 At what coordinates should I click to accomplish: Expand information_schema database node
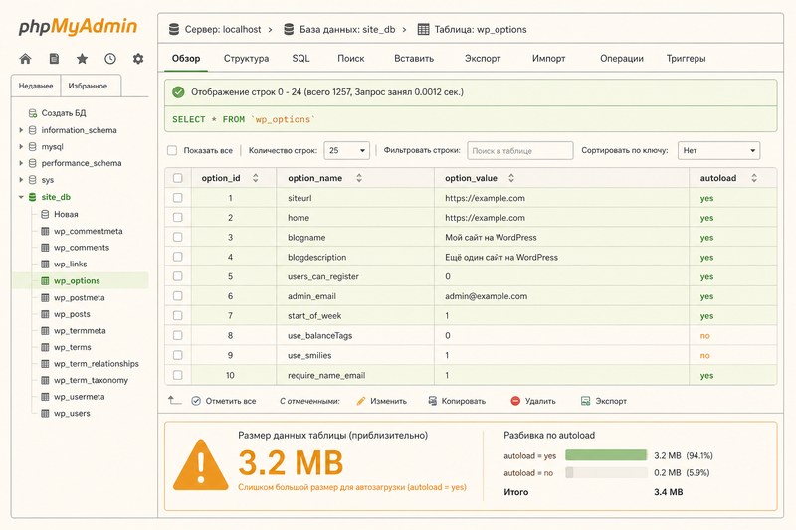[x=21, y=130]
